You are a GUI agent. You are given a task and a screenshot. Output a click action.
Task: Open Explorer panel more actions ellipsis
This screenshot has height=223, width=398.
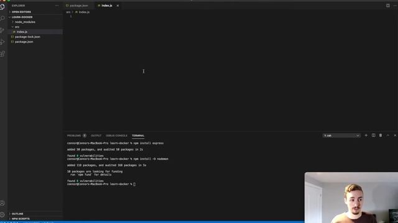click(x=57, y=6)
